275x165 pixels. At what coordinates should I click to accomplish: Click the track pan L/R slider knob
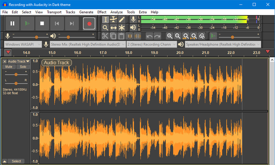click(16, 83)
